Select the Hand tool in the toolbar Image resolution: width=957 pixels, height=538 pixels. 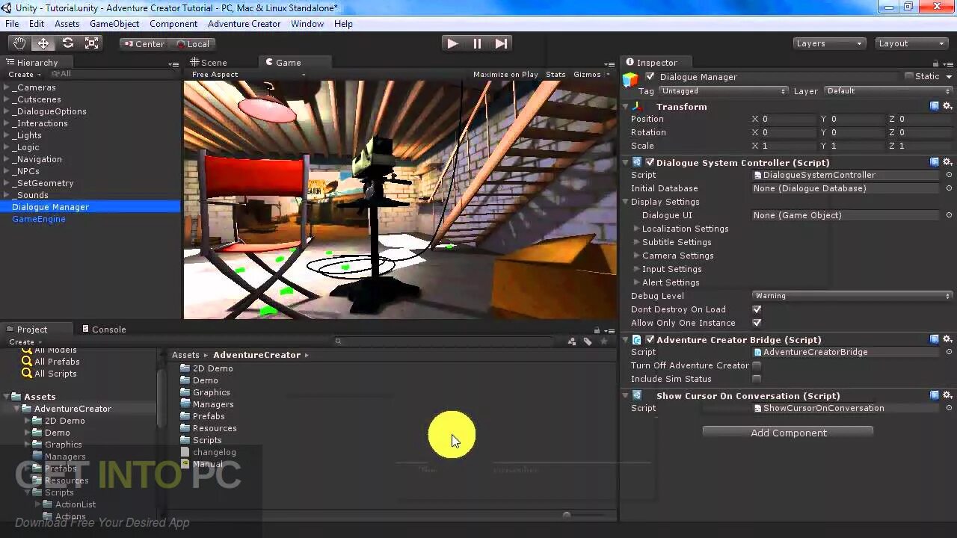click(19, 43)
